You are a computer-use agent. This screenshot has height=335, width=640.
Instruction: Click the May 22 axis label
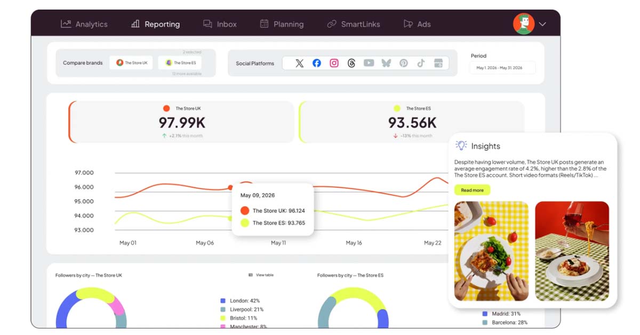pos(433,243)
